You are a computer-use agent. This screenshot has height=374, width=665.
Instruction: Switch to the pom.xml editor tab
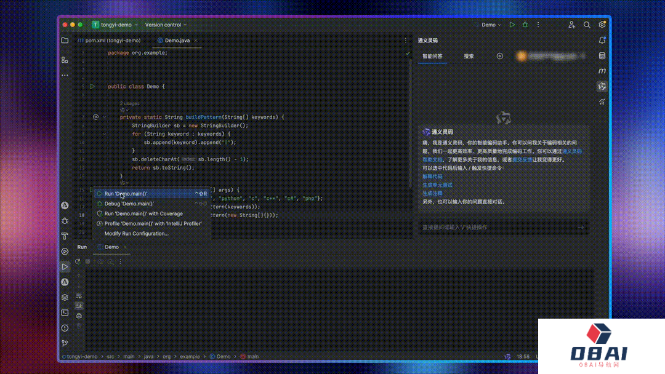[109, 41]
